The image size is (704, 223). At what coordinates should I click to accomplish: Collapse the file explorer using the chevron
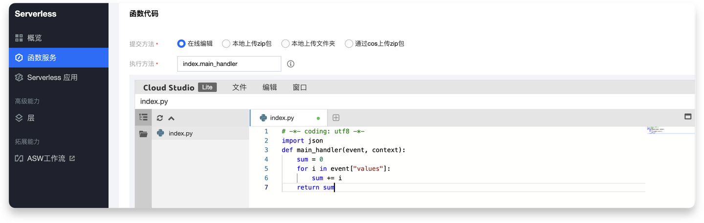(x=171, y=118)
